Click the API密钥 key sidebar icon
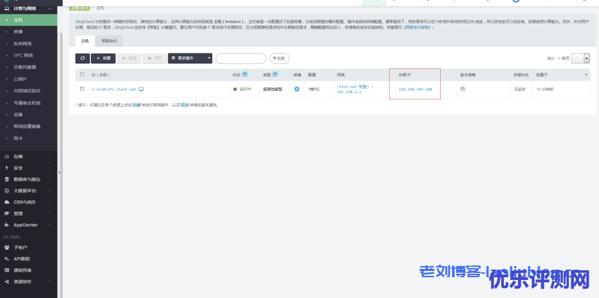The height and width of the screenshot is (298, 599). coord(6,258)
